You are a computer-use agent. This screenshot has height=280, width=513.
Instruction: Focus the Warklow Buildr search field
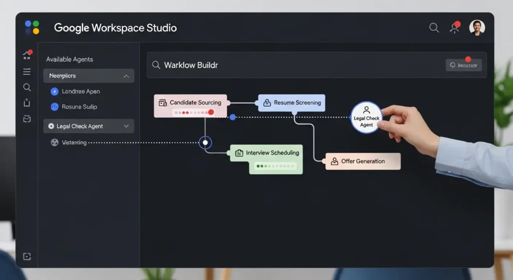pyautogui.click(x=317, y=65)
